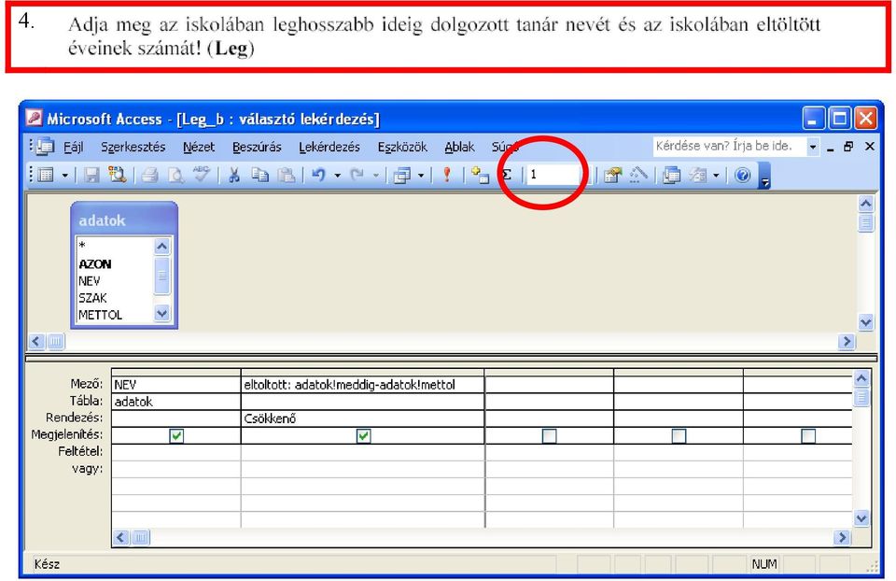Click the design grid's horizontal scroll-left arrow
Image resolution: width=896 pixels, height=581 pixels.
coord(121,537)
